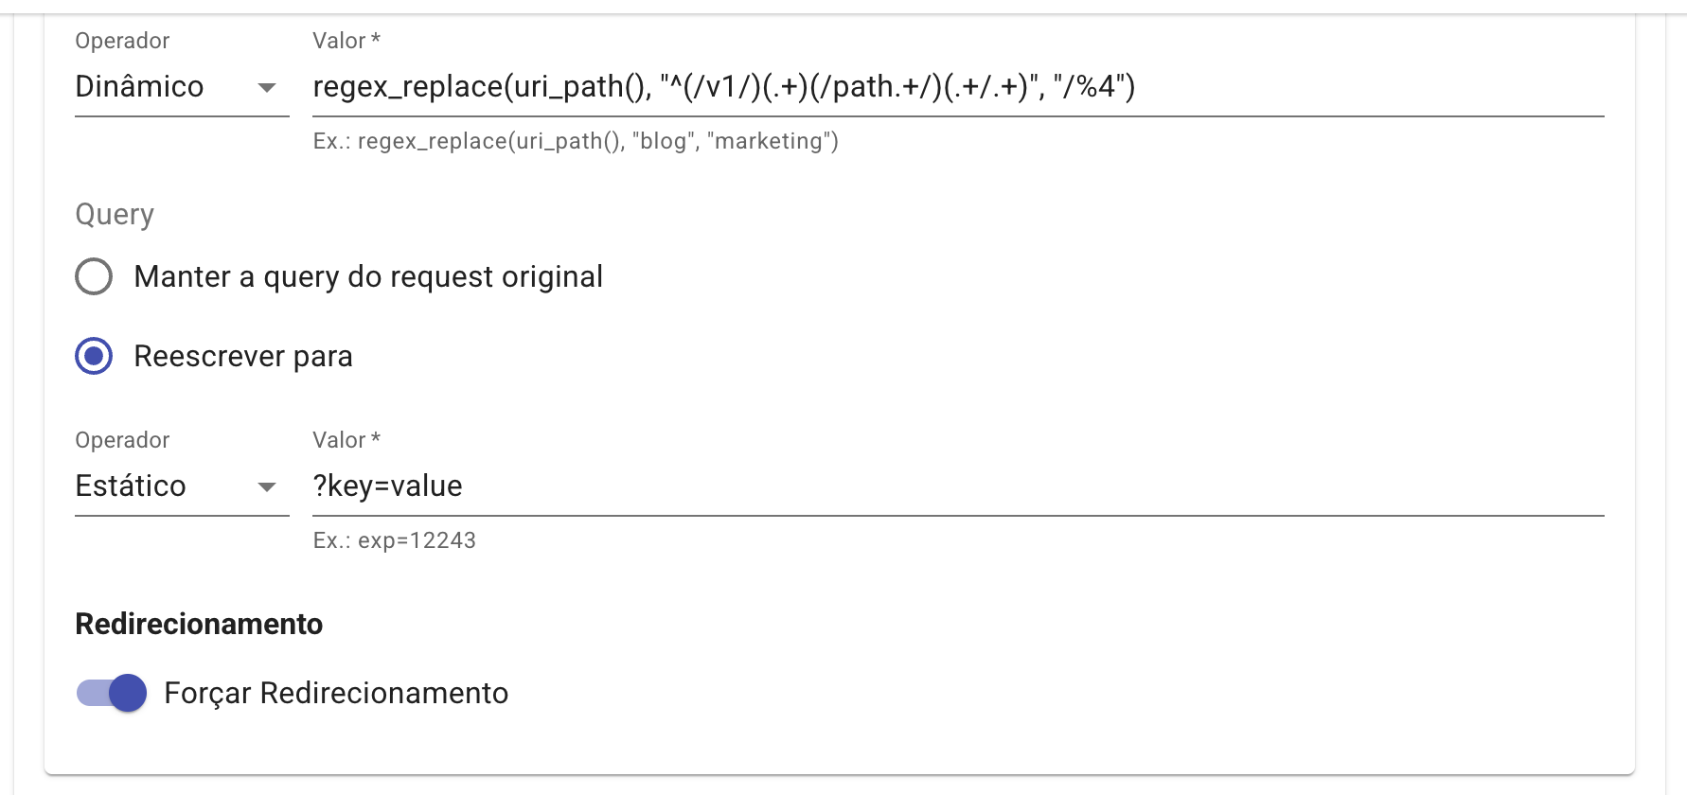Click the Valor label above regex_replace

tap(344, 41)
